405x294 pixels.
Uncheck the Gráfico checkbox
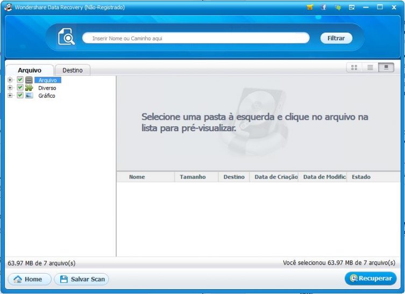(x=20, y=95)
